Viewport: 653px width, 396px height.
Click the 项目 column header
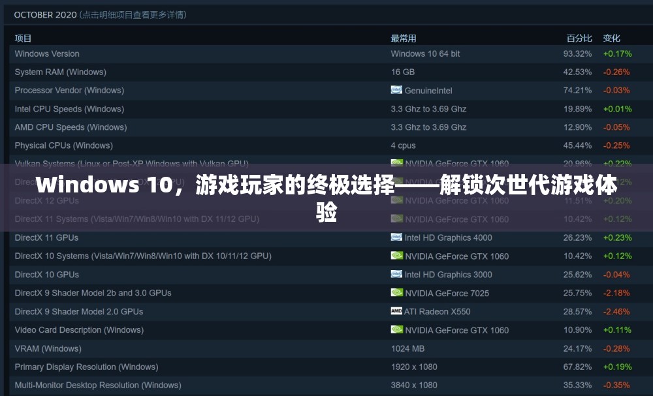[x=23, y=38]
